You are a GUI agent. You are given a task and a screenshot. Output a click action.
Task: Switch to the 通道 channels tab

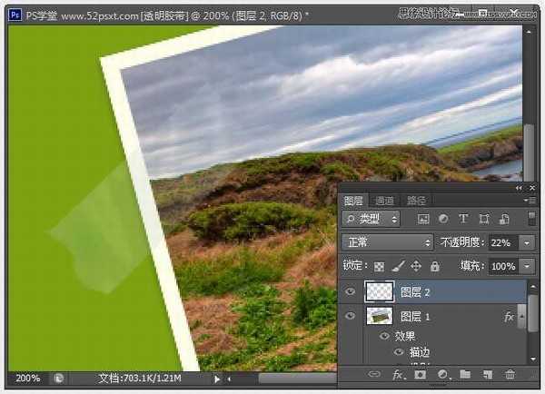tap(384, 201)
